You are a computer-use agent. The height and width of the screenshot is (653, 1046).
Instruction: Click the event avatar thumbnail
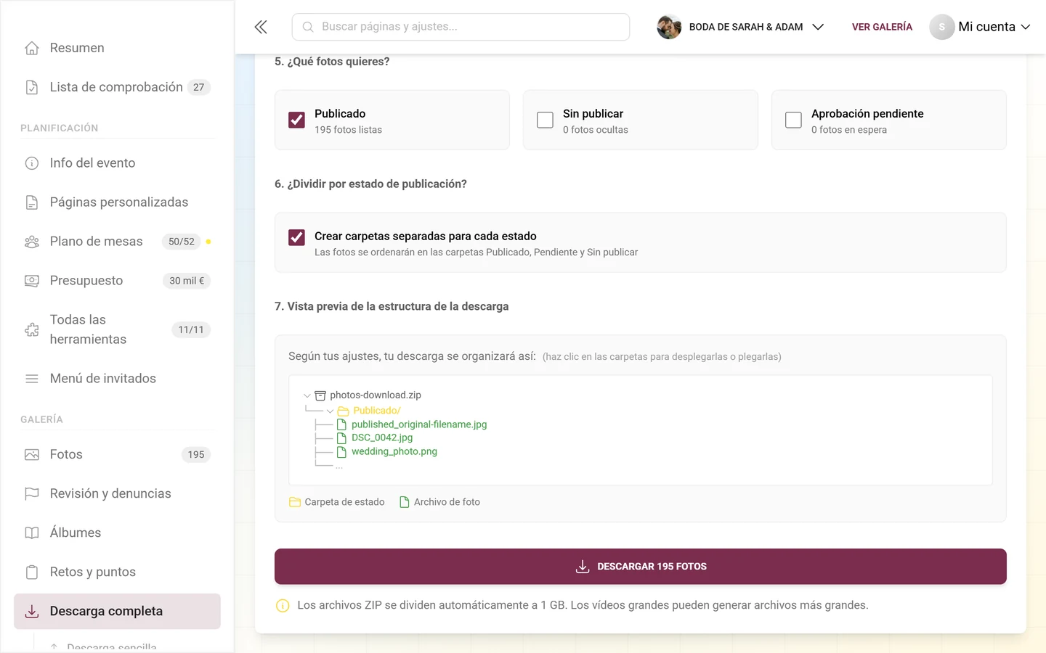[669, 27]
